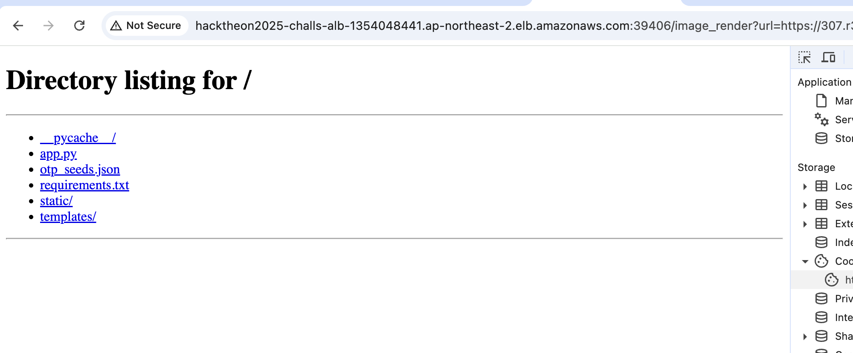Open the app.py file link
This screenshot has height=353, width=853.
58,154
